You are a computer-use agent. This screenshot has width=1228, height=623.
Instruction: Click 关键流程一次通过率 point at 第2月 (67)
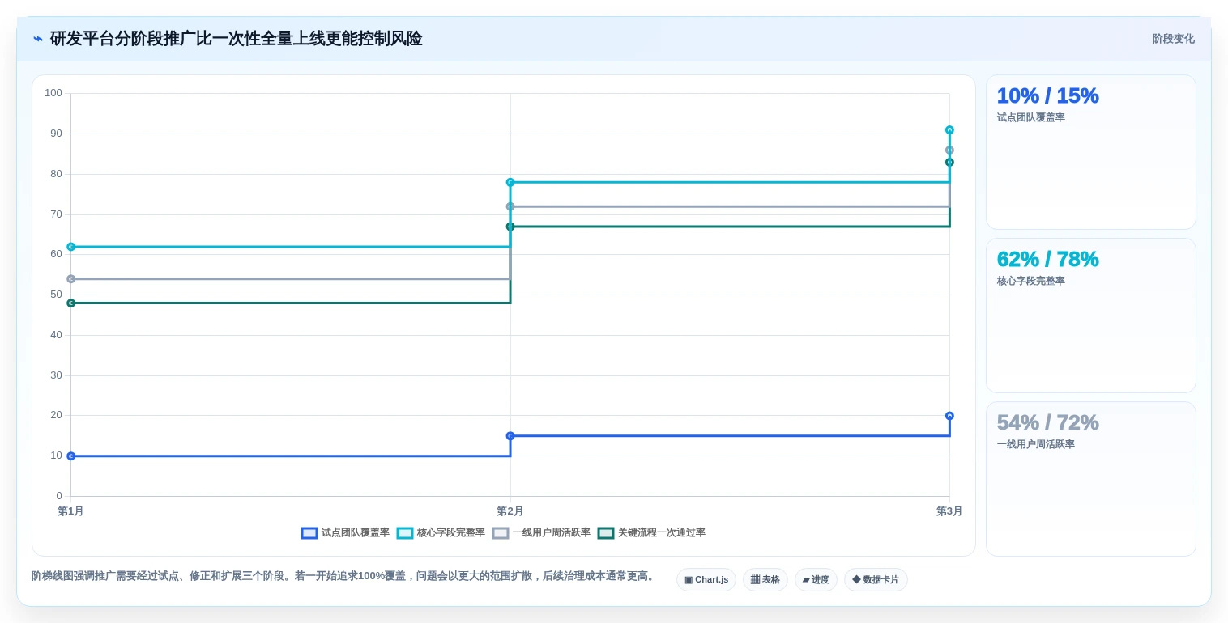[510, 227]
